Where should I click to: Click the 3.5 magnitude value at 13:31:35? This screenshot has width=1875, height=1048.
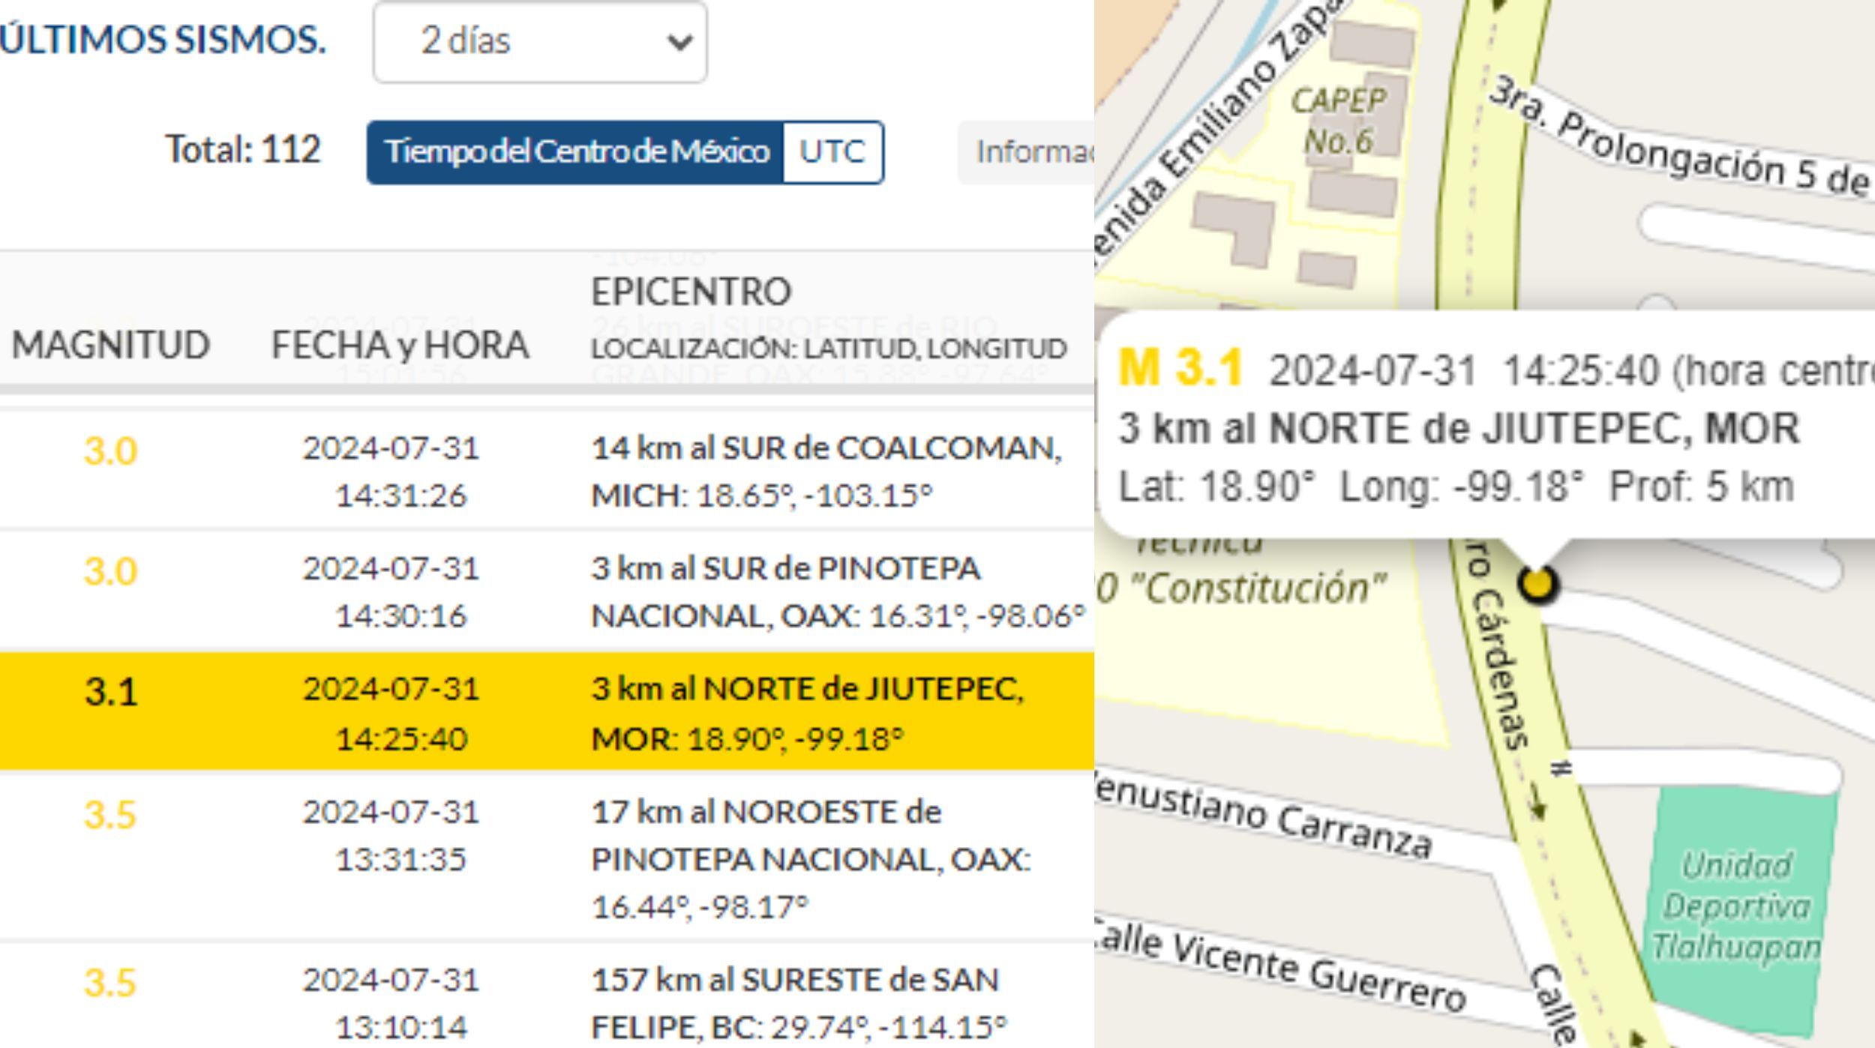coord(110,815)
